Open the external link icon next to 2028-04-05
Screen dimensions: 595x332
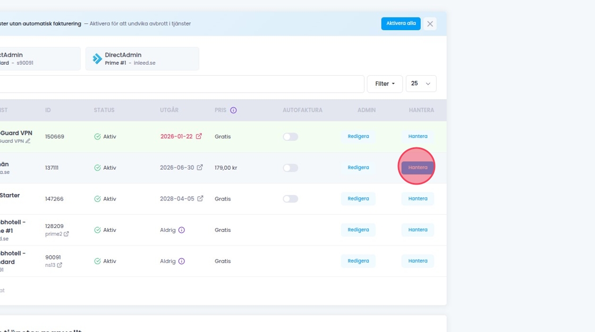200,199
